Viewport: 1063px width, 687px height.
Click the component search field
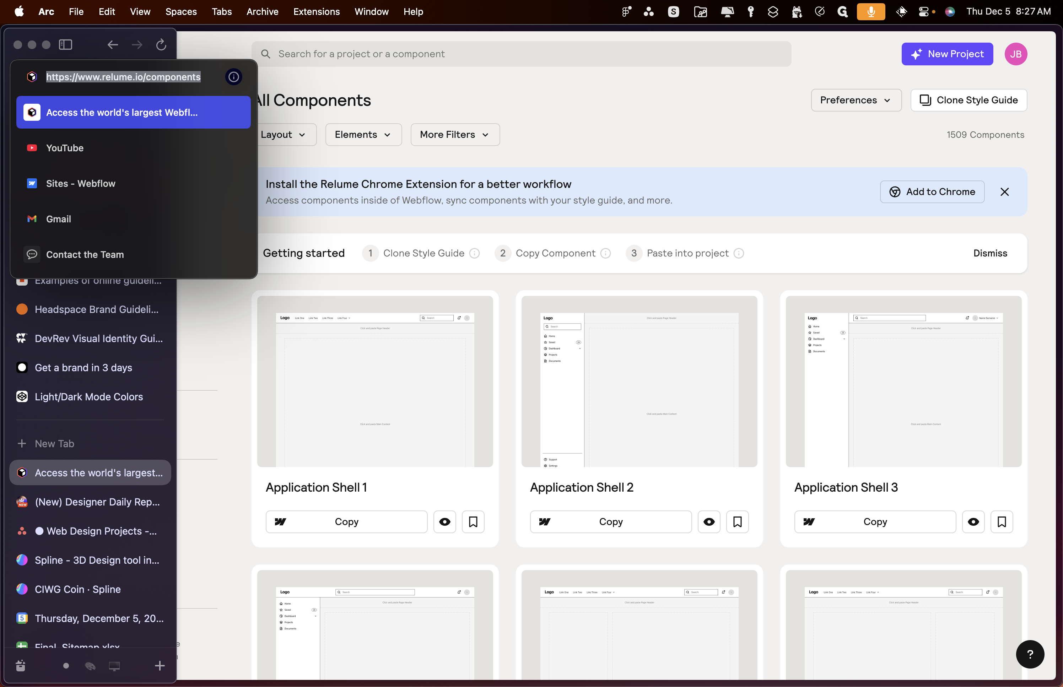[x=521, y=54]
